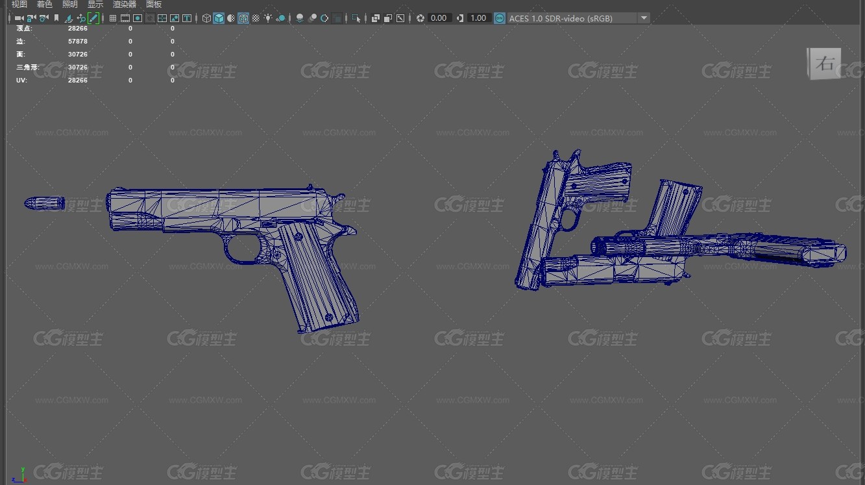865x485 pixels.
Task: Open the 面板 menu
Action: tap(154, 5)
